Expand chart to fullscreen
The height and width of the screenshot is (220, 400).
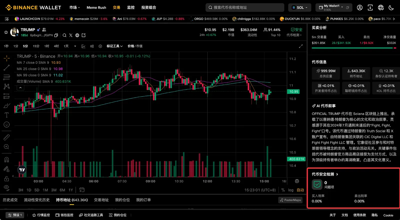tap(301, 46)
